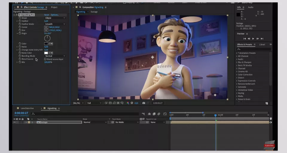Expand the Color Correction effects category

[236, 75]
